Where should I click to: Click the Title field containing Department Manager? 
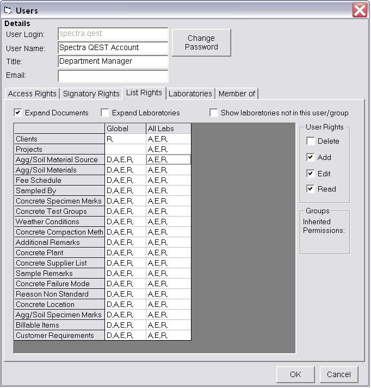click(113, 61)
